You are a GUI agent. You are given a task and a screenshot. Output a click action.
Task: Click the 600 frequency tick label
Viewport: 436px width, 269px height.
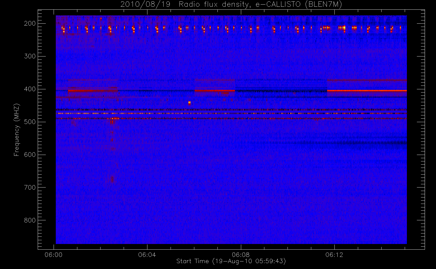click(x=30, y=155)
